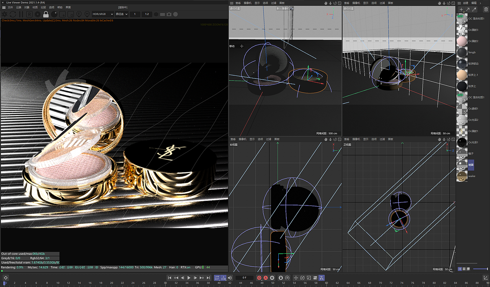Step forward one frame
The image size is (490, 287).
[x=195, y=277]
